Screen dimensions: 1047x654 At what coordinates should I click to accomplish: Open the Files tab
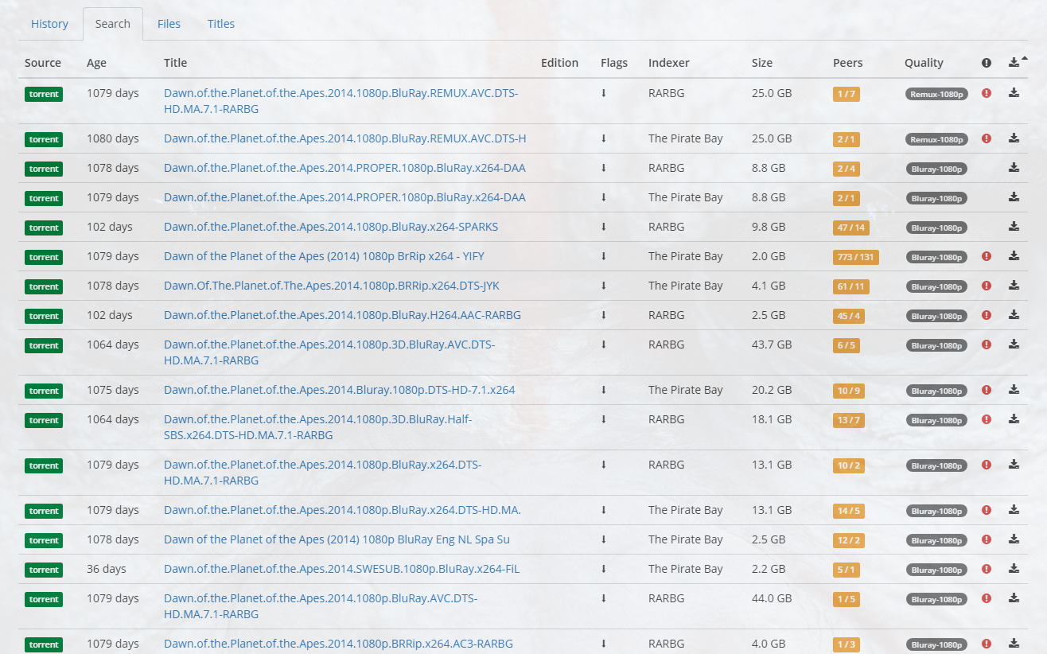pyautogui.click(x=169, y=23)
